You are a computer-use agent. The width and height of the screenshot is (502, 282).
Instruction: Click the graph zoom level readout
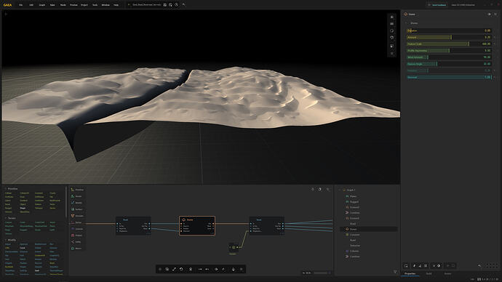click(x=306, y=273)
